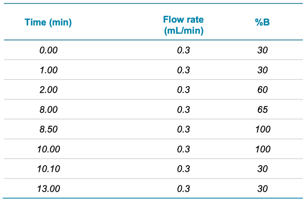The image size is (307, 203).
Task: Select the 10.00 time cell
Action: click(x=48, y=149)
